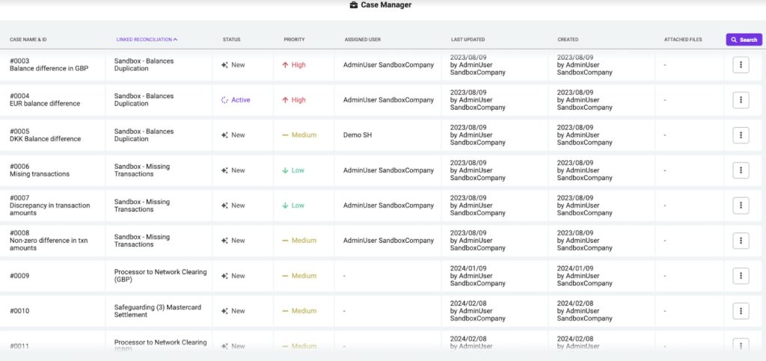Open case #0003 Balance difference in GBP
This screenshot has height=361, width=766.
[49, 69]
